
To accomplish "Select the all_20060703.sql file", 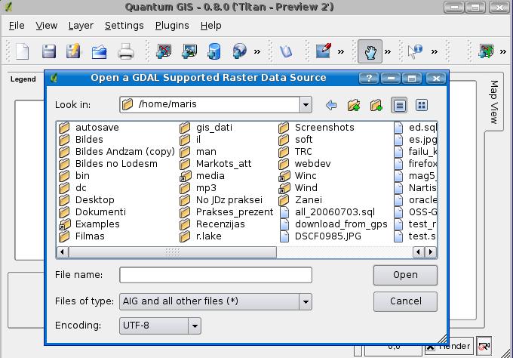I will point(327,212).
